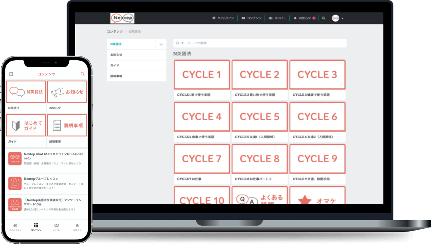Click the search magnifier in the desktop navbar
This screenshot has height=245, width=431.
point(323,18)
